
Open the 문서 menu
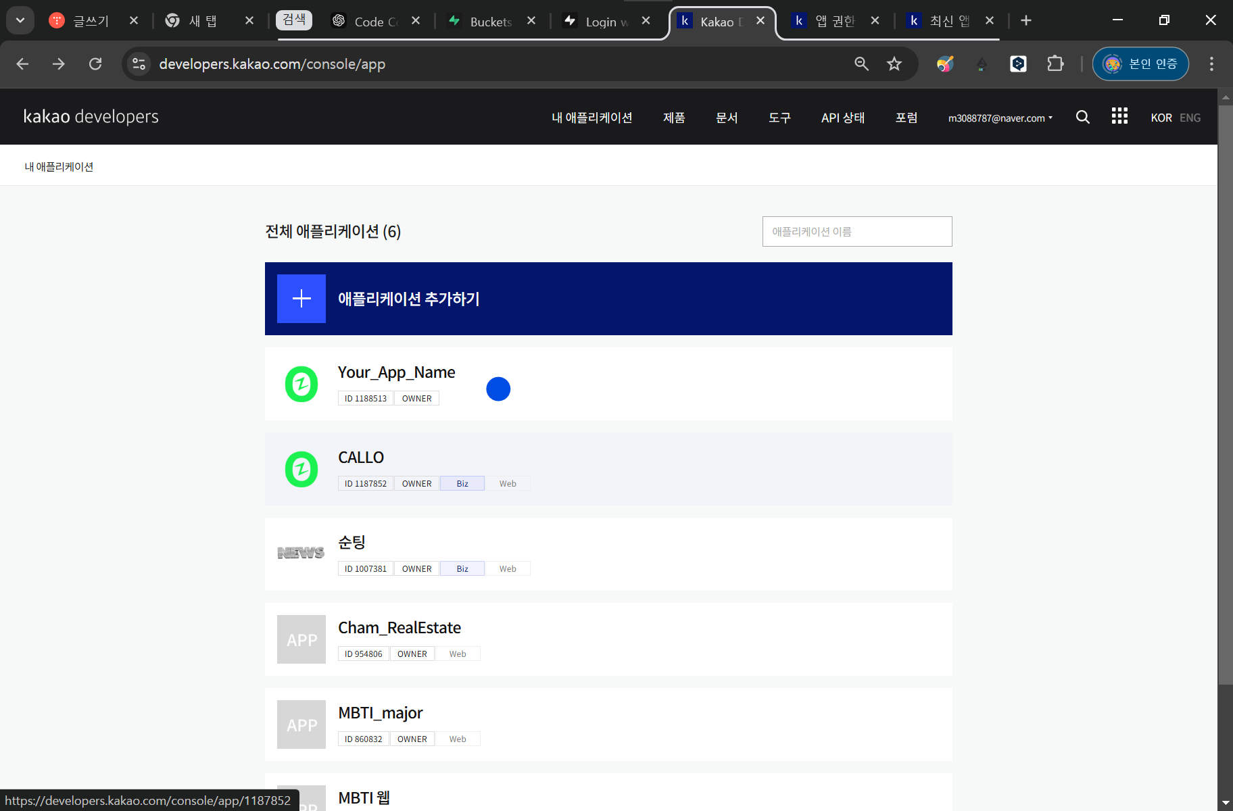pos(727,118)
